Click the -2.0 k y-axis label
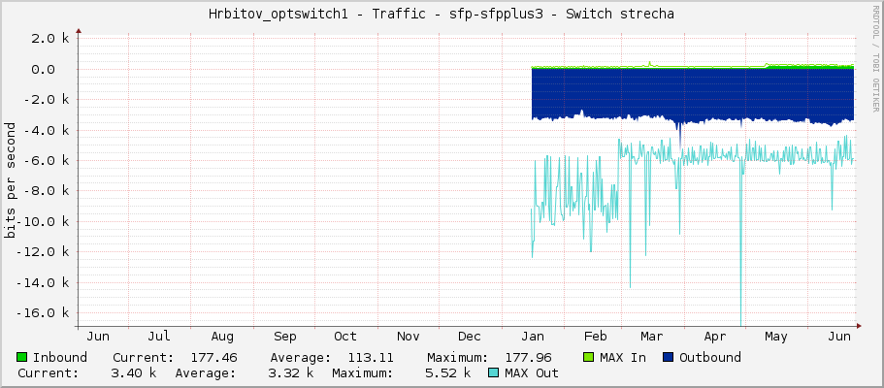 (x=48, y=100)
